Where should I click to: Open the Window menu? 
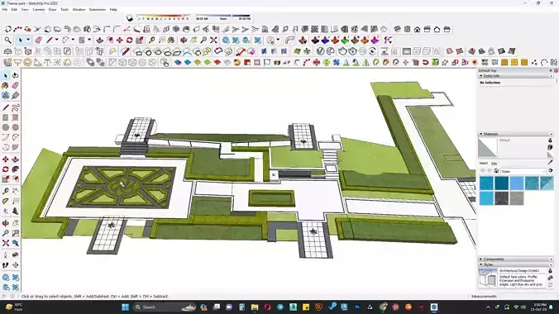(x=79, y=10)
